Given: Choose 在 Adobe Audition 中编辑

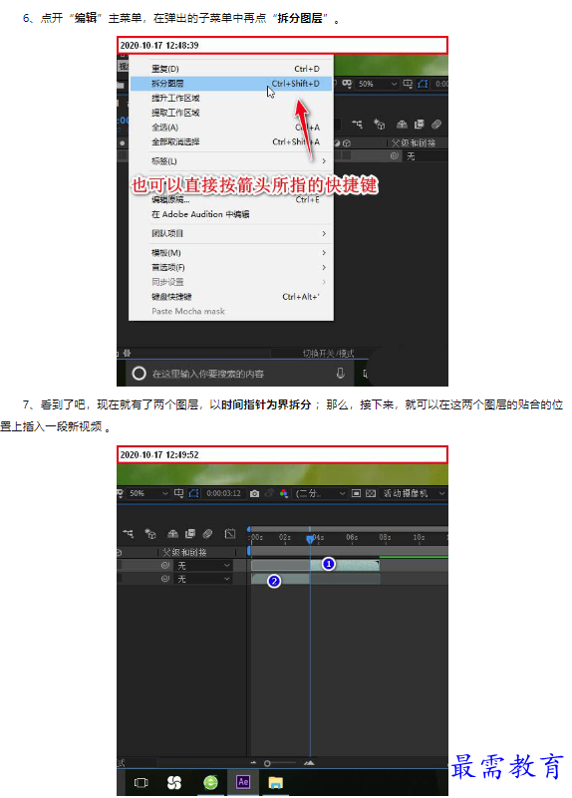Looking at the screenshot, I should tap(231, 214).
